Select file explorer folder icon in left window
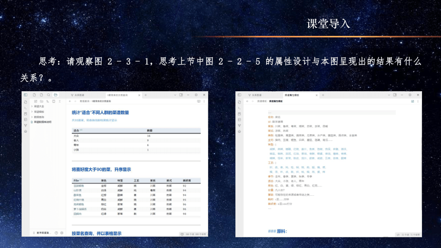441x248 pixels. coord(56,95)
